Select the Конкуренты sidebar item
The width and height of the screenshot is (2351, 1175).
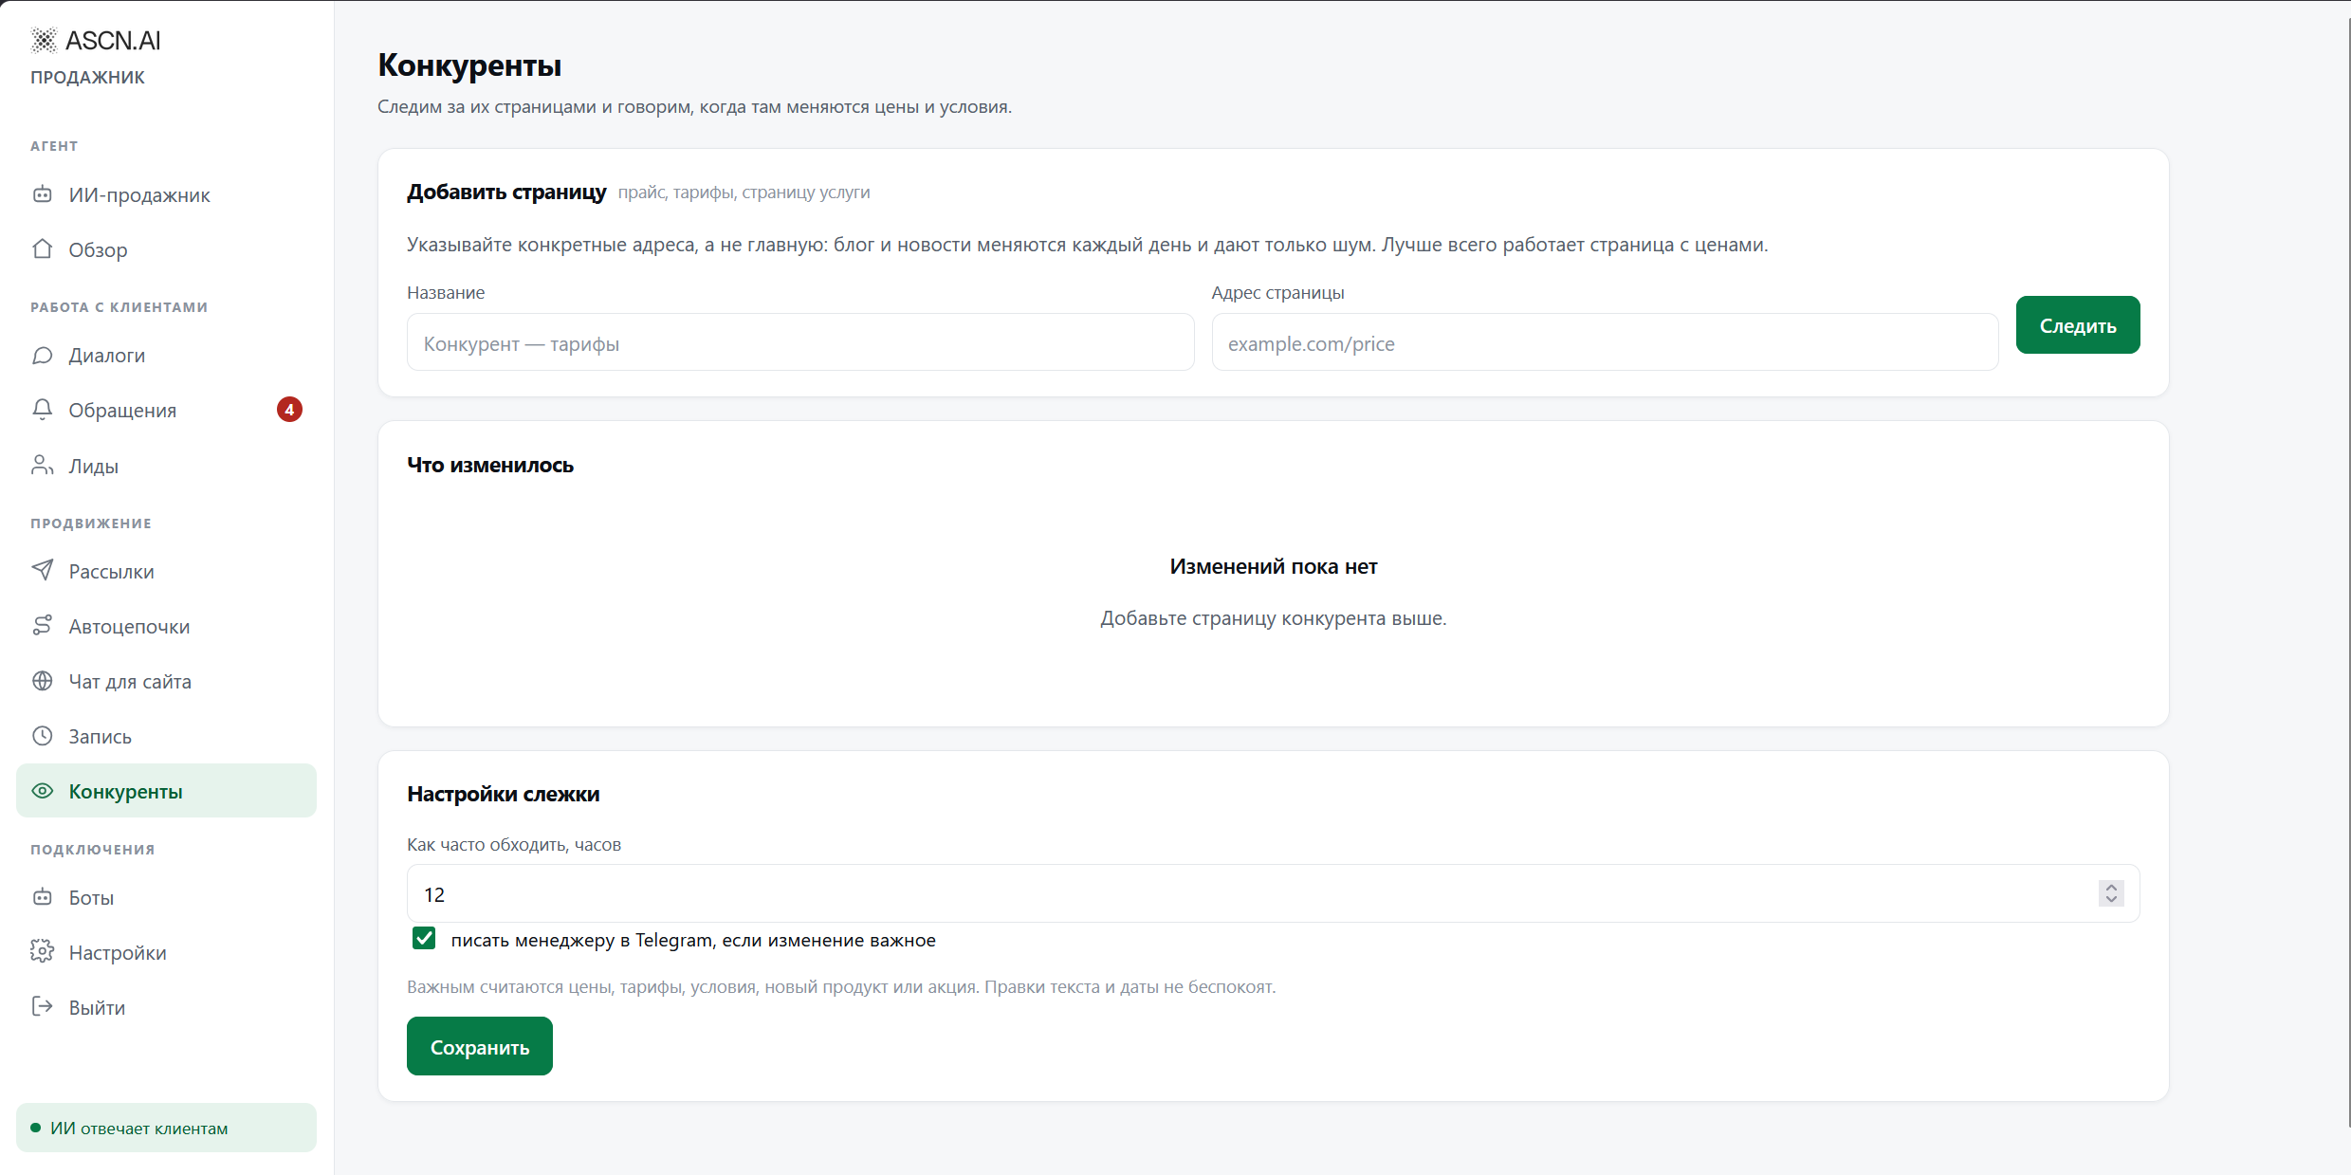coord(166,791)
